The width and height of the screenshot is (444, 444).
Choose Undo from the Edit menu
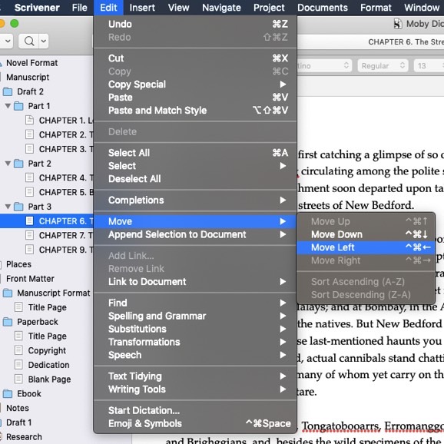pyautogui.click(x=195, y=24)
